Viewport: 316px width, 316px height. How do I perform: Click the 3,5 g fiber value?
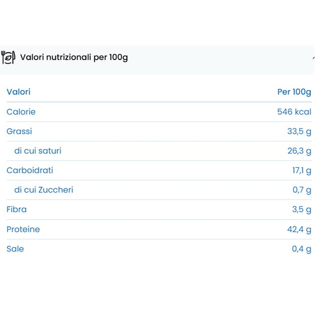coord(301,209)
